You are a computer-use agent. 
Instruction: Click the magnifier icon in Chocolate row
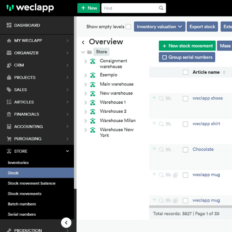(x=161, y=150)
